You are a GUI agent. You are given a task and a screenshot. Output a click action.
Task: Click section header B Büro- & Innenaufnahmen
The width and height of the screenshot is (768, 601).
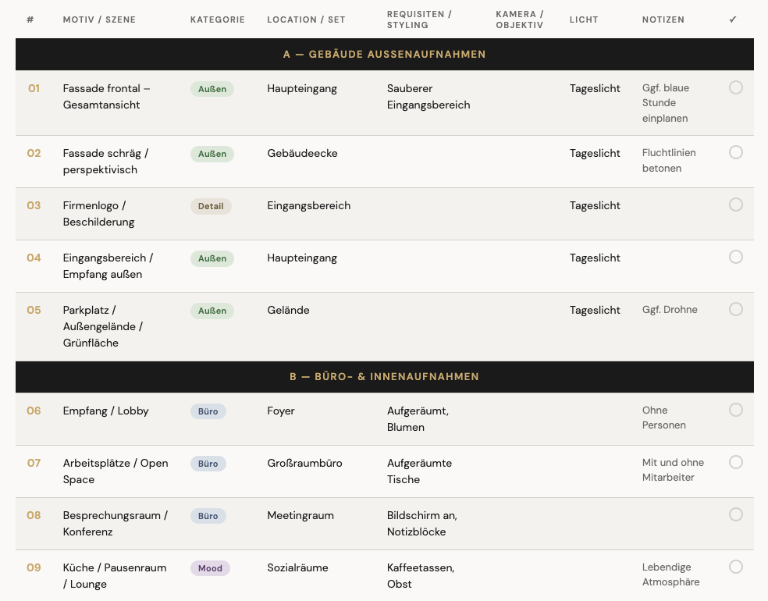point(384,377)
